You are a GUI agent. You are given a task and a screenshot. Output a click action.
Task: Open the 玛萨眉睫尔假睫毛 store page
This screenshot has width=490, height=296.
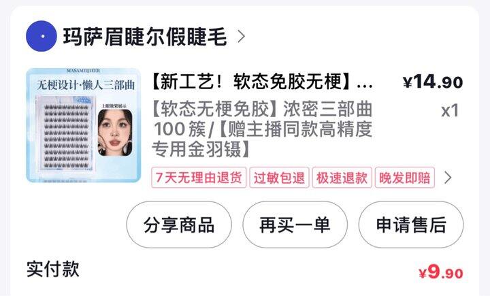pyautogui.click(x=145, y=37)
